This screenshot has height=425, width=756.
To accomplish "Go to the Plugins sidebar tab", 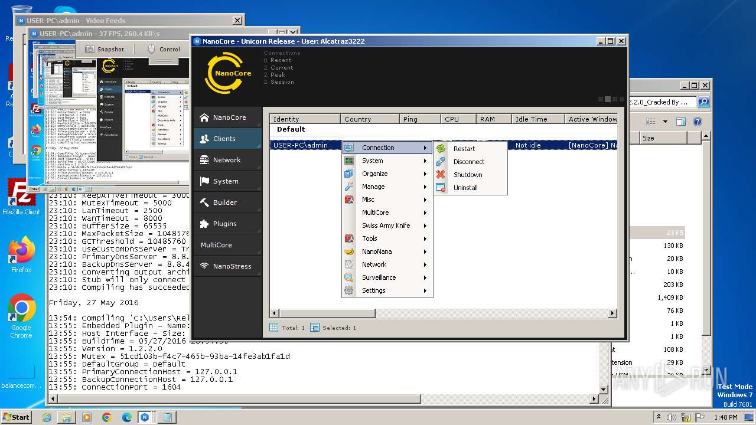I will click(227, 224).
